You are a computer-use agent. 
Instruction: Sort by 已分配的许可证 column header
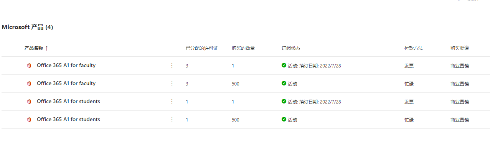click(x=202, y=48)
